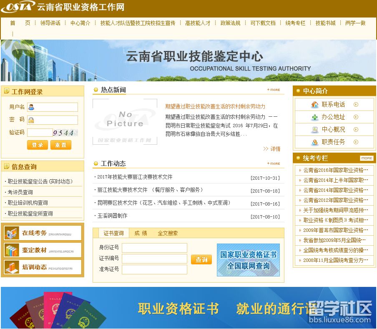The height and width of the screenshot is (329, 377).
Task: Click the 培训动态 sidebar icon
Action: (x=13, y=267)
